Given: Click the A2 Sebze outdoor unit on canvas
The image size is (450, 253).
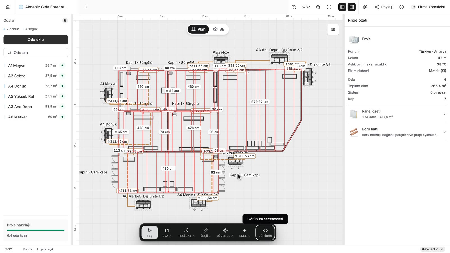Looking at the screenshot, I should pyautogui.click(x=221, y=60).
